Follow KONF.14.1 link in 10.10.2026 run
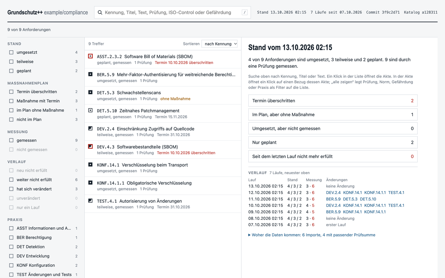Screen dimensions: 445x278 [x=353, y=205]
